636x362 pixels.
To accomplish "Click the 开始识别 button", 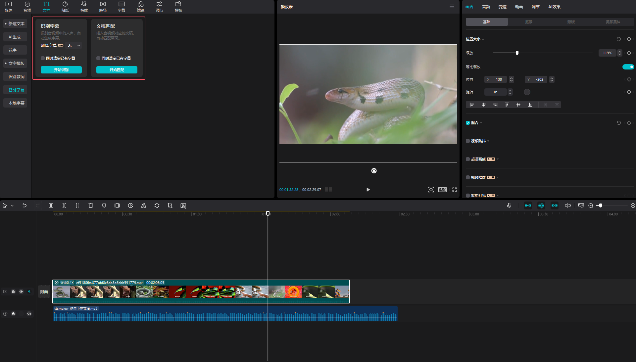I will click(x=61, y=70).
